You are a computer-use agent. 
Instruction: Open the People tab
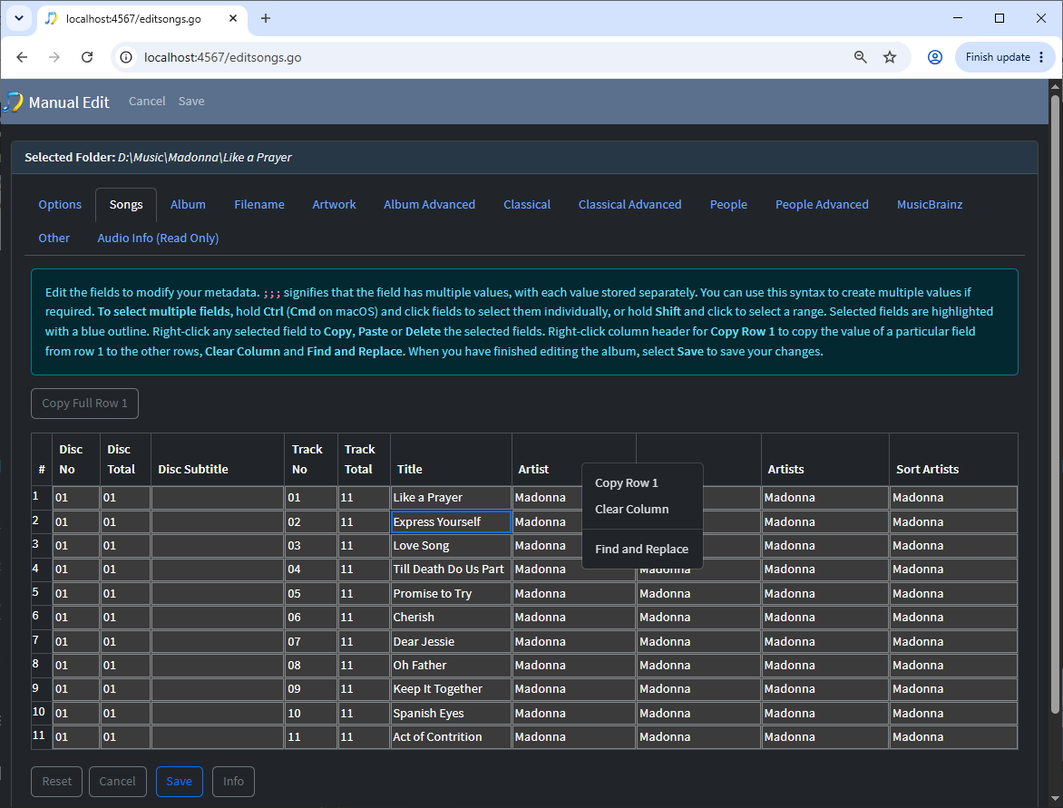click(728, 205)
